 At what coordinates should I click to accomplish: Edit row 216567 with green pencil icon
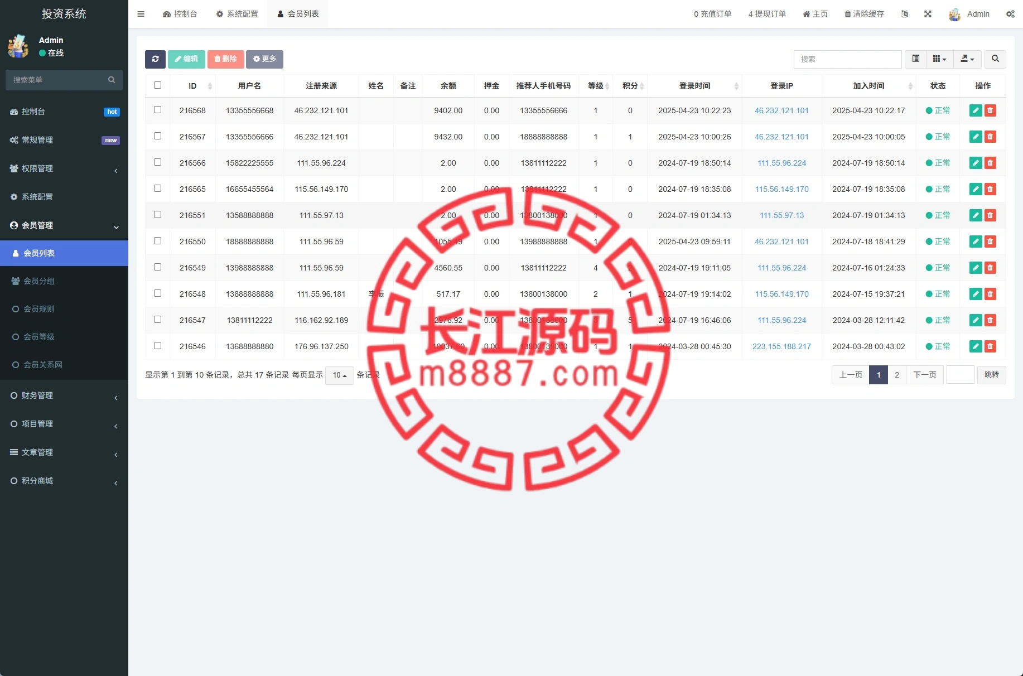976,137
